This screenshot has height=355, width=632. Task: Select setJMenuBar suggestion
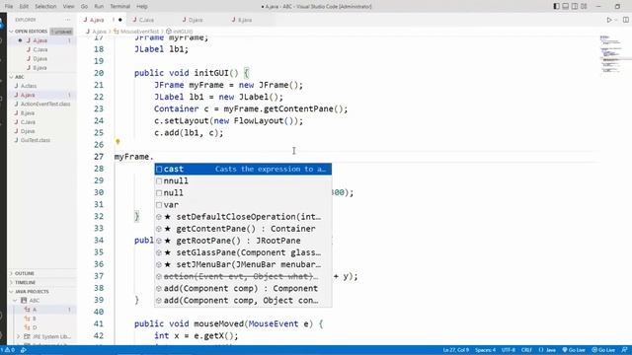(x=243, y=264)
